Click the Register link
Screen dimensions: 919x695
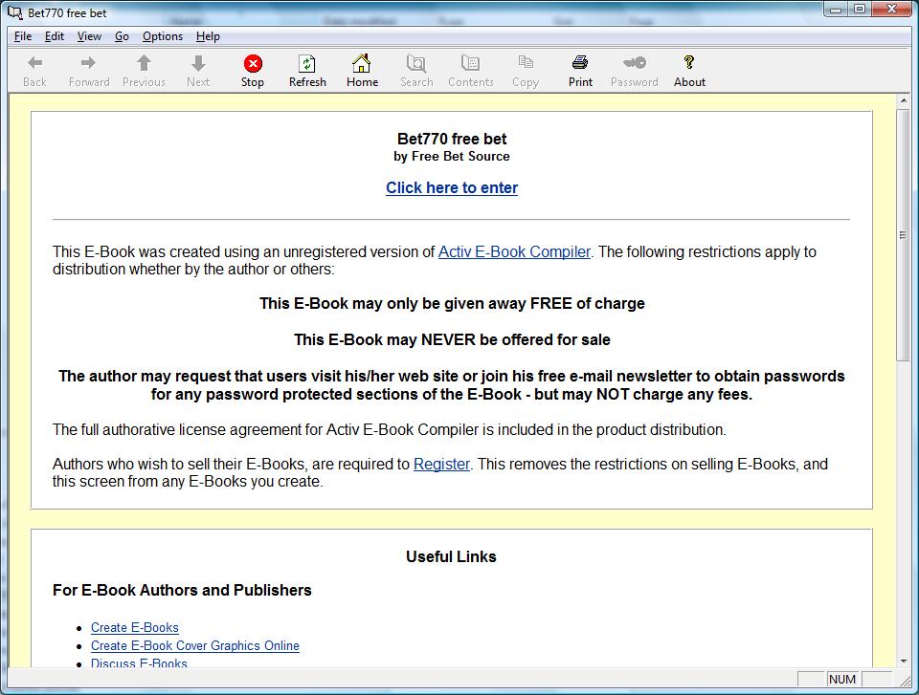tap(441, 465)
